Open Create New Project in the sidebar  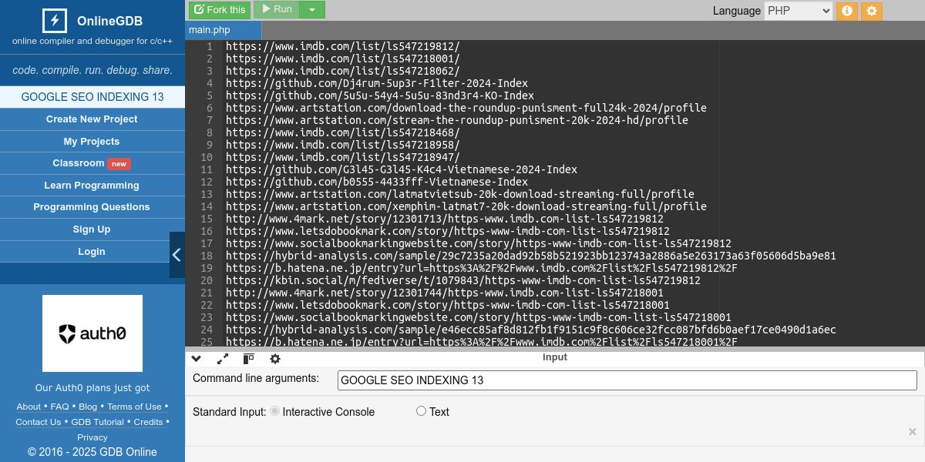[x=92, y=119]
